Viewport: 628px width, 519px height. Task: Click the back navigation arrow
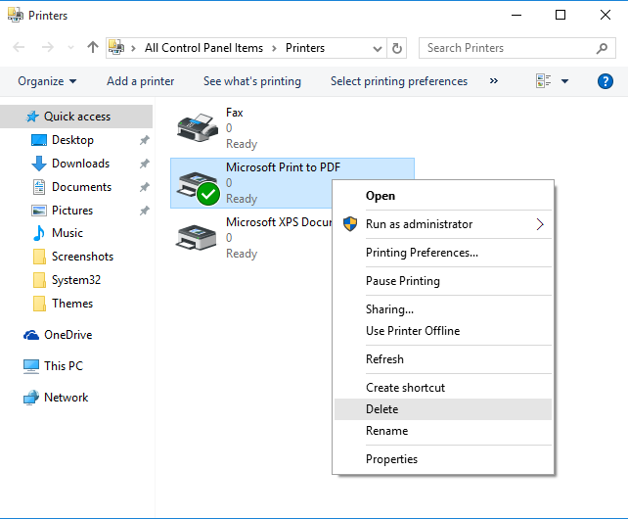pos(19,48)
